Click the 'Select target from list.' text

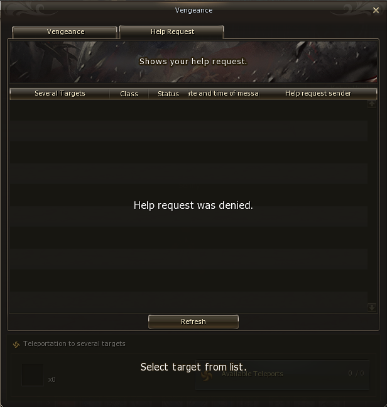click(x=193, y=367)
